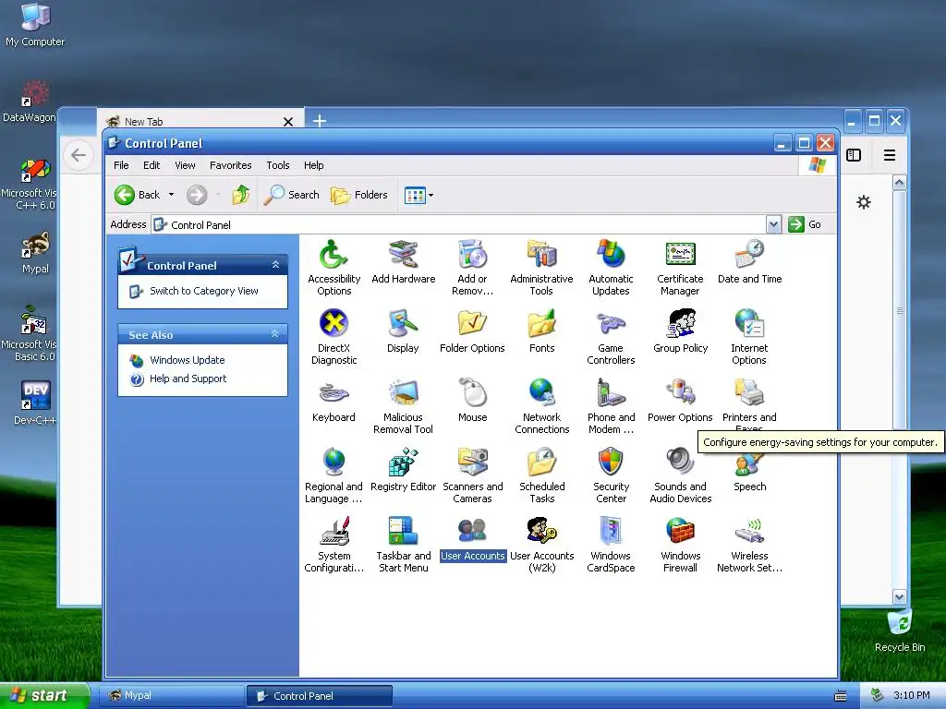Open Sounds and Audio Devices icon
The height and width of the screenshot is (709, 946).
click(680, 475)
